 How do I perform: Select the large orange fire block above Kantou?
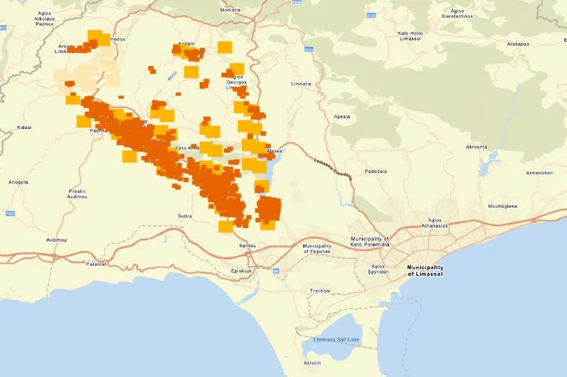[269, 209]
